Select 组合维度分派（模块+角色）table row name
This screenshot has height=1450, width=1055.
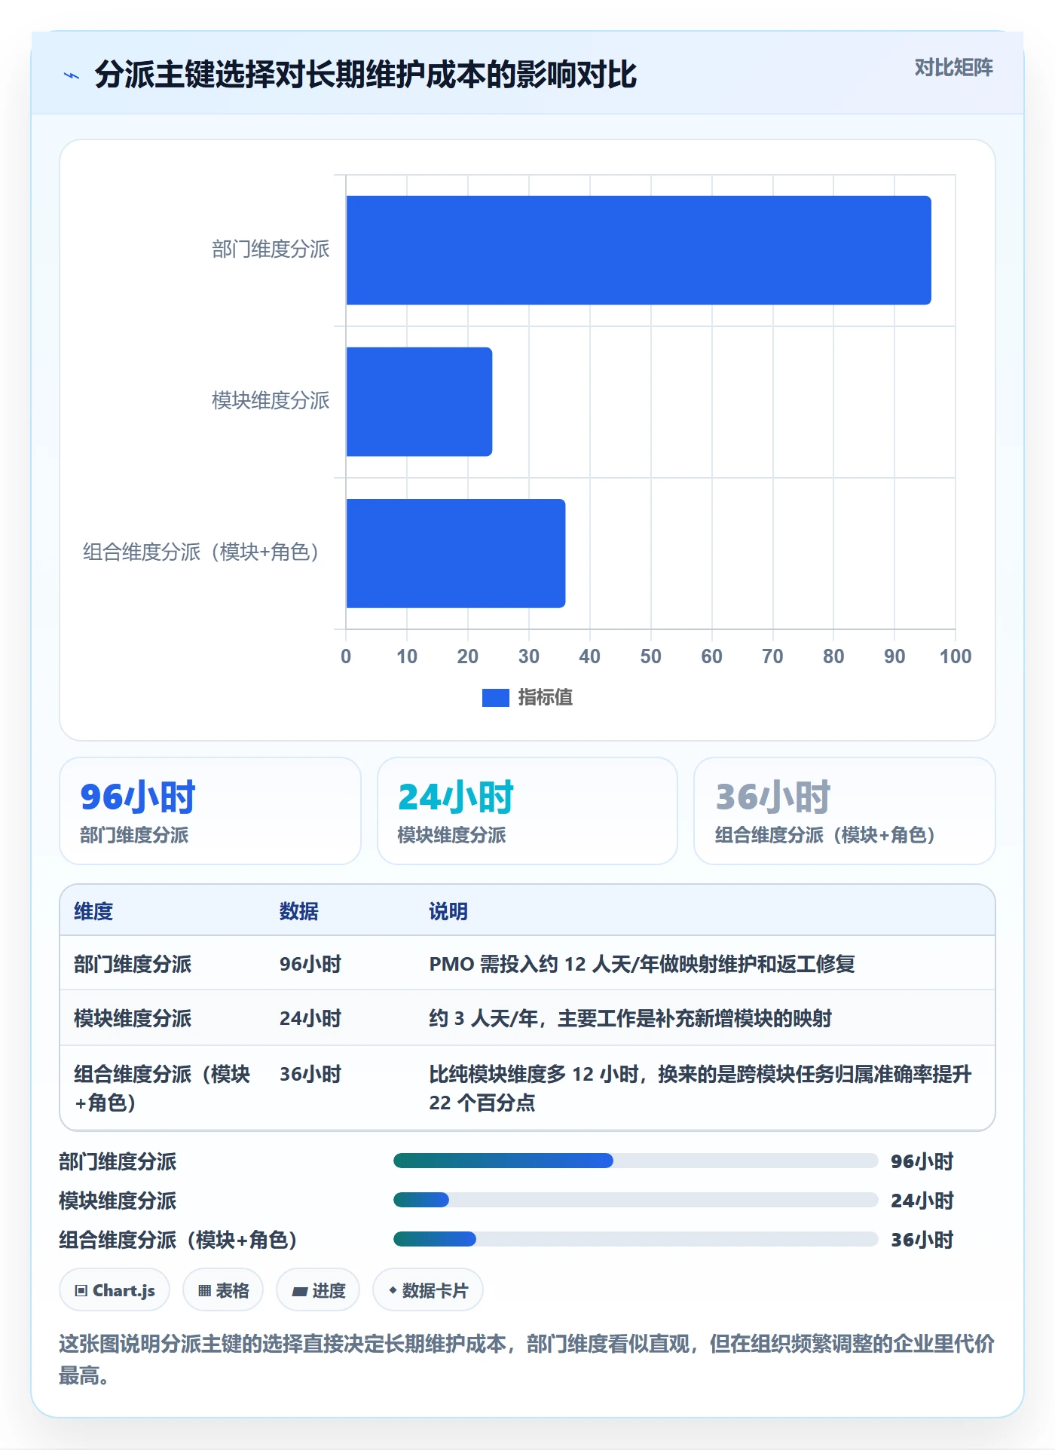[x=162, y=1088]
